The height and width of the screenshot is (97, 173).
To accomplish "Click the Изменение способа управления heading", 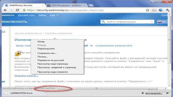I will (51, 40).
